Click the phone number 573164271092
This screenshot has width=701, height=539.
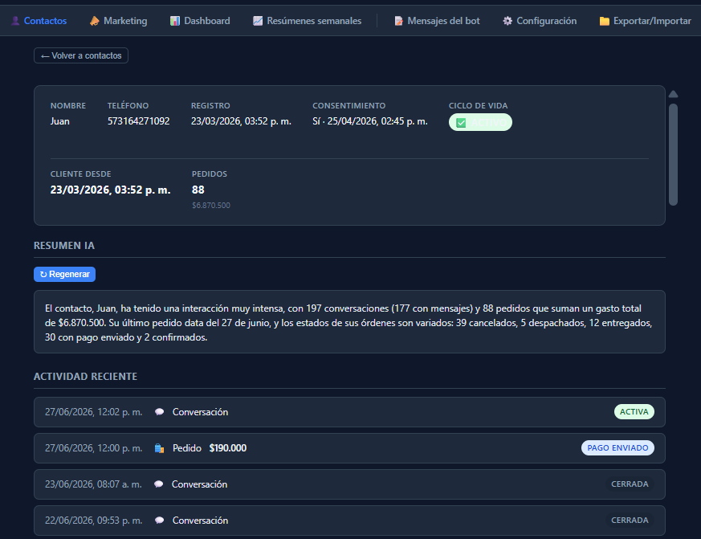coord(139,121)
